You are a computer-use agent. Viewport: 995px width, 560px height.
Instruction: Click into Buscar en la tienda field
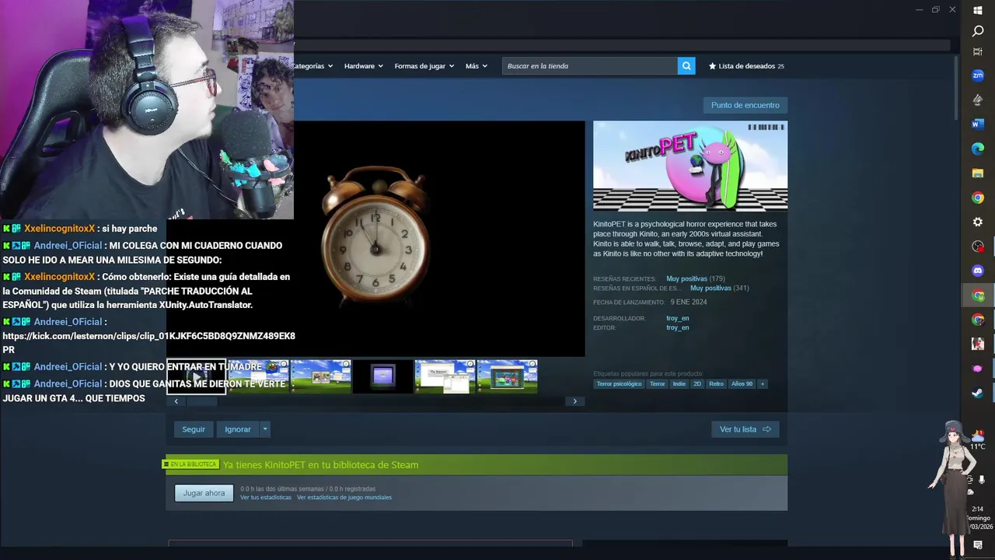click(x=590, y=66)
